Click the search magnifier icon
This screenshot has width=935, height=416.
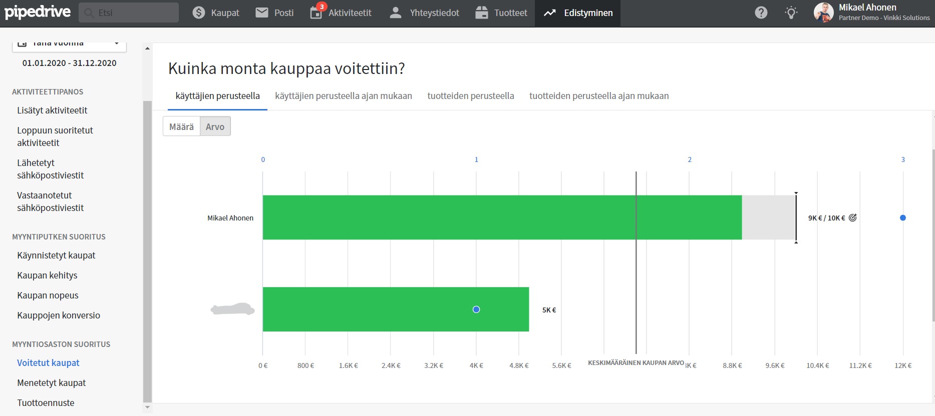pos(89,12)
